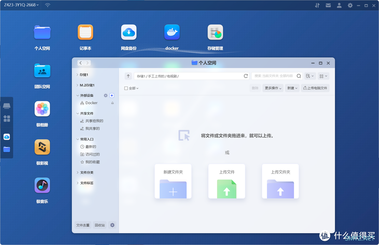
Task: Collapse the 共享文件 section
Action: coord(78,114)
